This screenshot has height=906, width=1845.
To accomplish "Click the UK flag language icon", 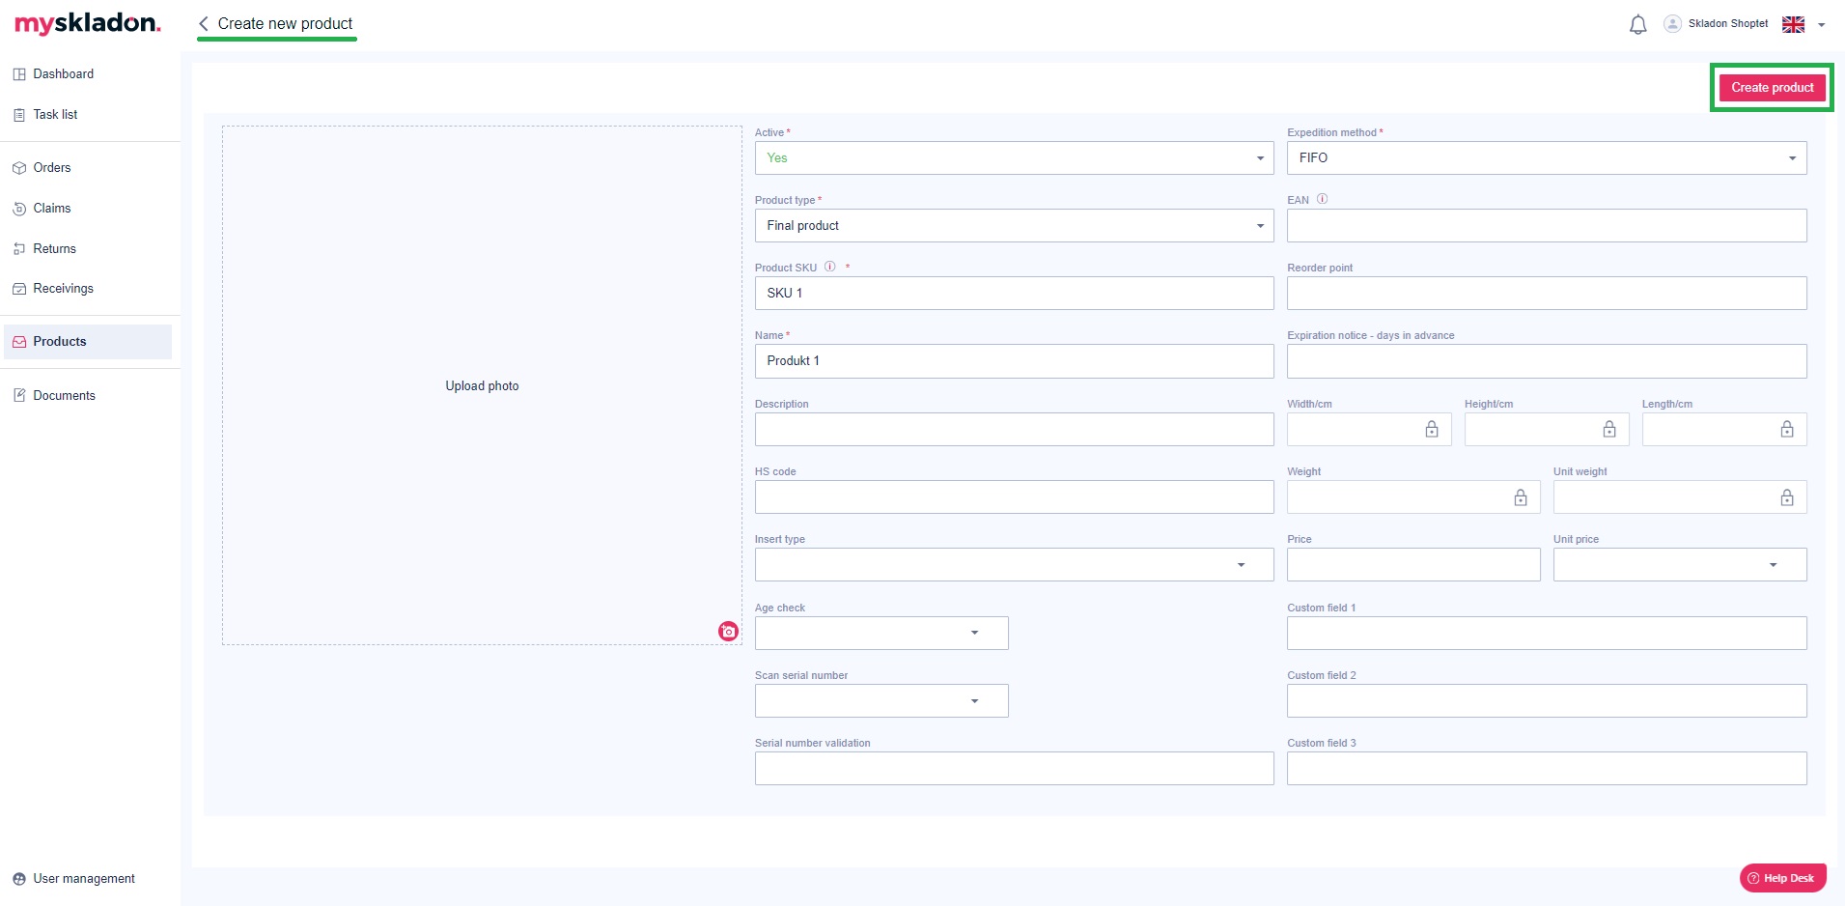I will [1793, 24].
